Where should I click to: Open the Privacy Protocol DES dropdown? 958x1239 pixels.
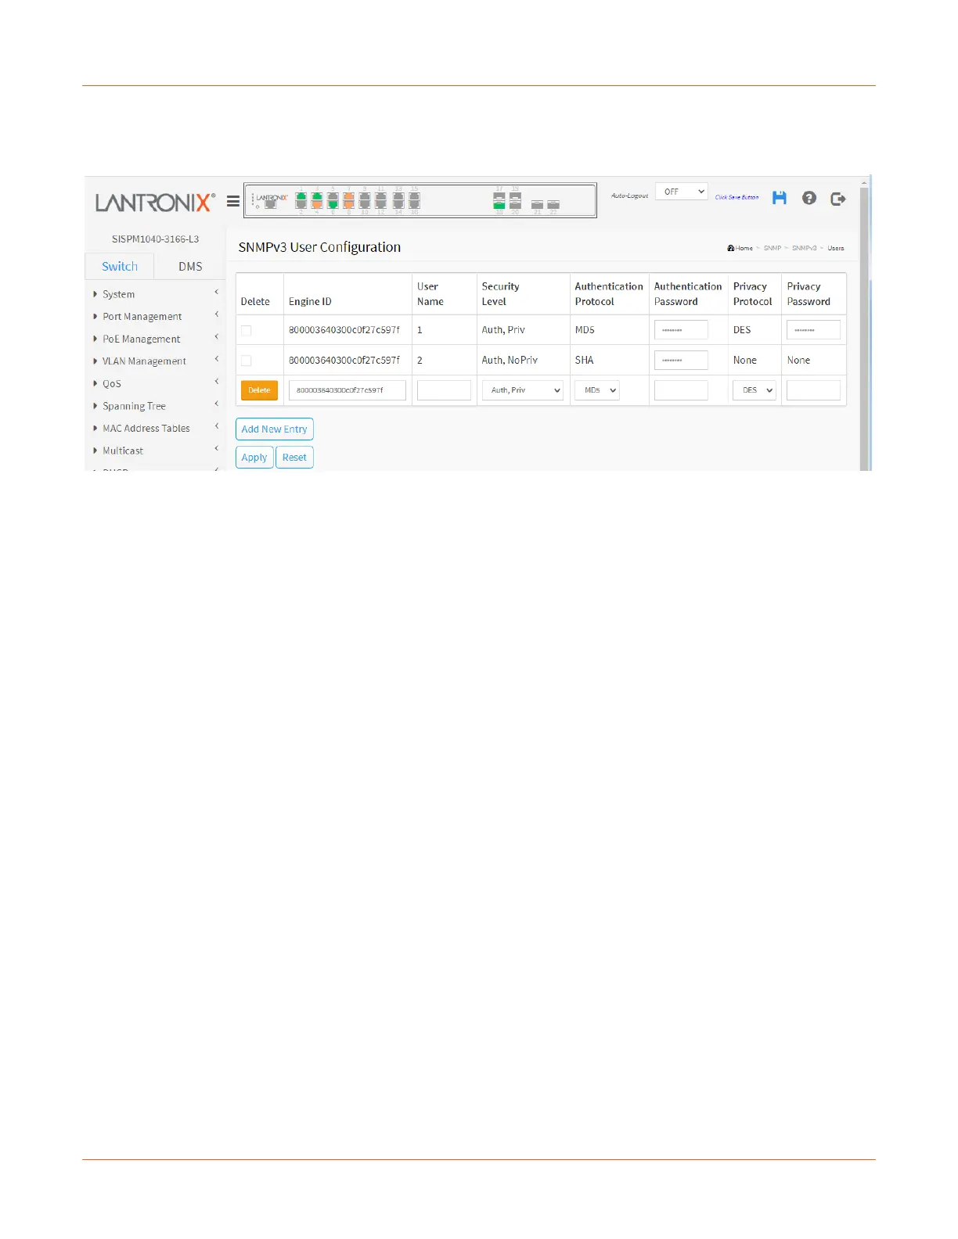point(755,390)
